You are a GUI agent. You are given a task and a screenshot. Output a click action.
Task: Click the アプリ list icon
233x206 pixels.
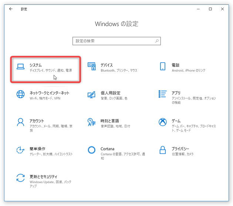[163, 94]
